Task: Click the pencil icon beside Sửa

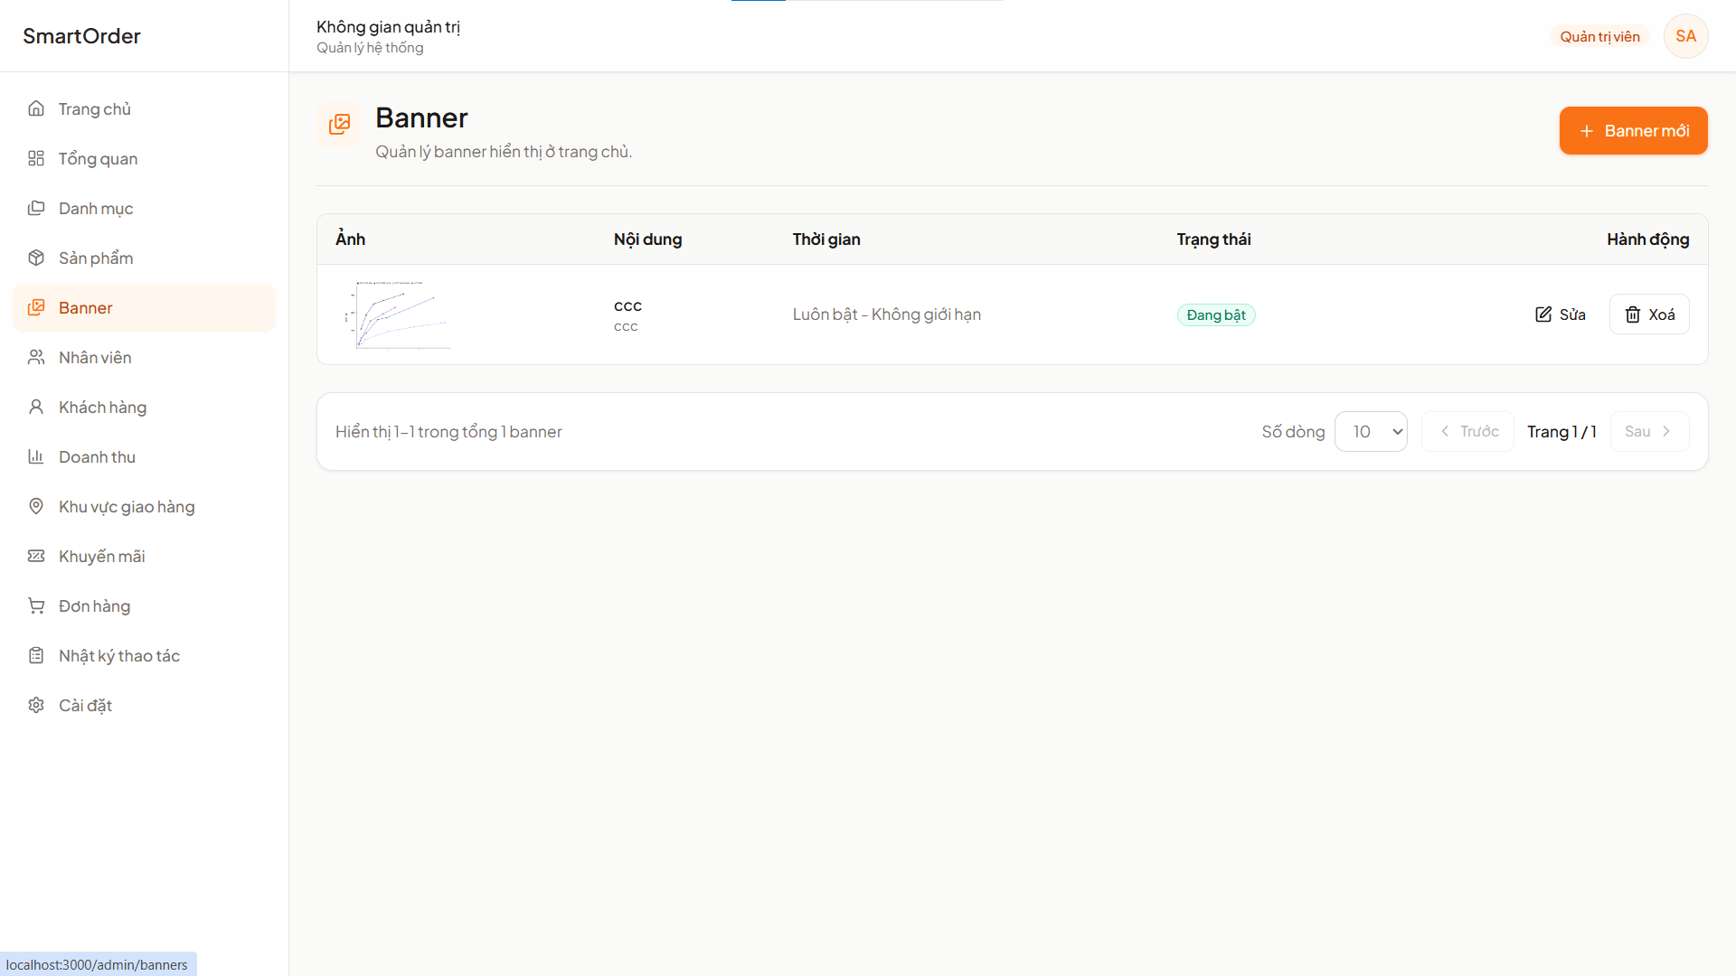Action: [x=1543, y=314]
